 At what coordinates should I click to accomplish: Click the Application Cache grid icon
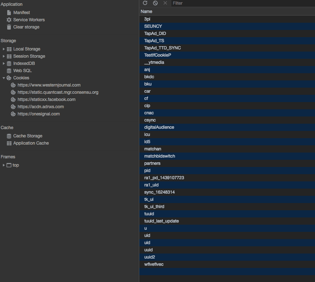click(x=9, y=143)
